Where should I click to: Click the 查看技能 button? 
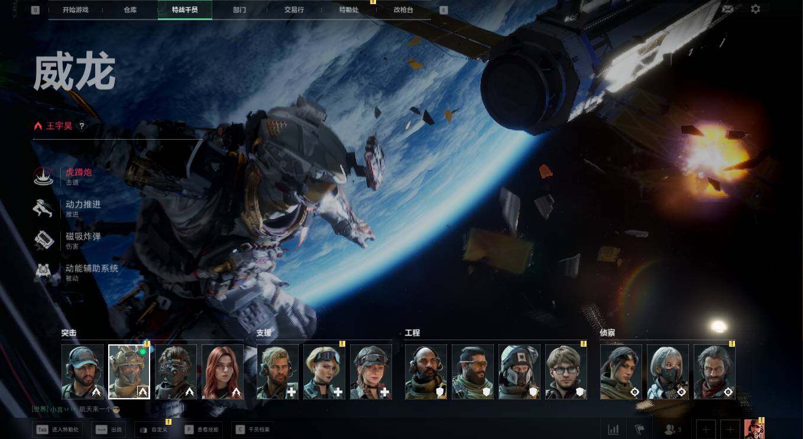(202, 430)
